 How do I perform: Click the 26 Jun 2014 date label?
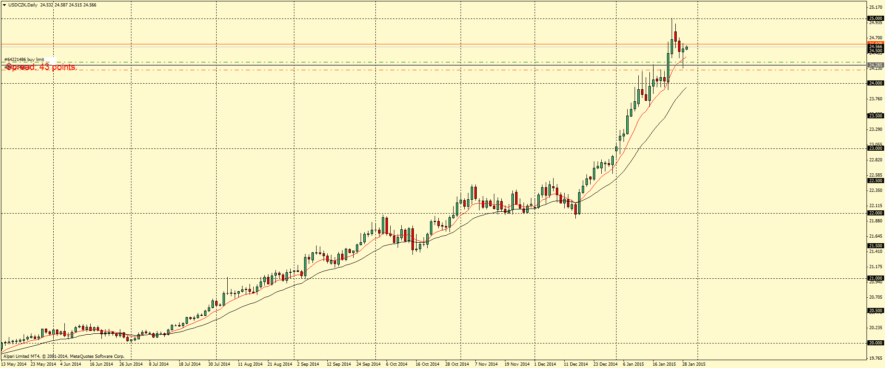pos(131,364)
